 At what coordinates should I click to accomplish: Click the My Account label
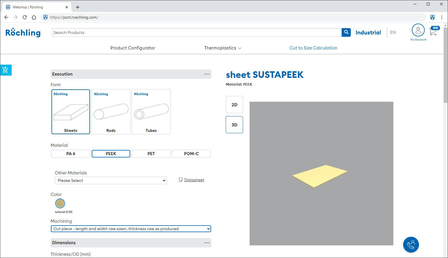click(418, 40)
